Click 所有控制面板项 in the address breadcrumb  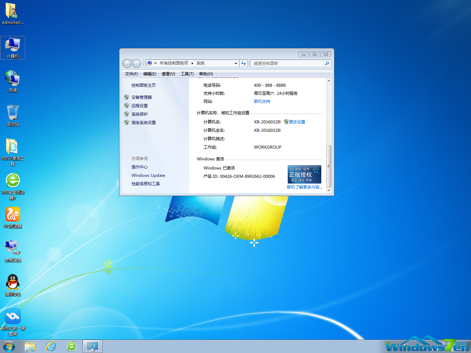point(174,63)
